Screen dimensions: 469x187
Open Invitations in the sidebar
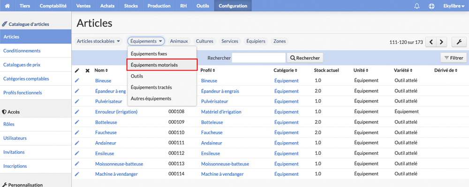[x=36, y=152]
